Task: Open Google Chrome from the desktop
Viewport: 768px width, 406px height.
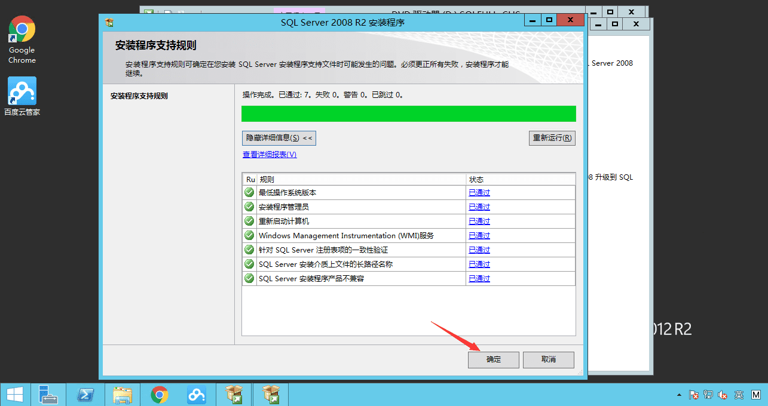Action: 22,29
